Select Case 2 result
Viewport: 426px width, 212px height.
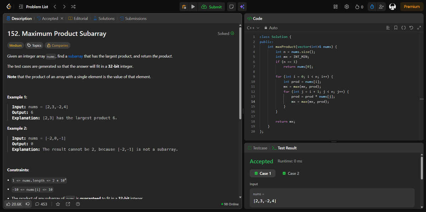291,173
